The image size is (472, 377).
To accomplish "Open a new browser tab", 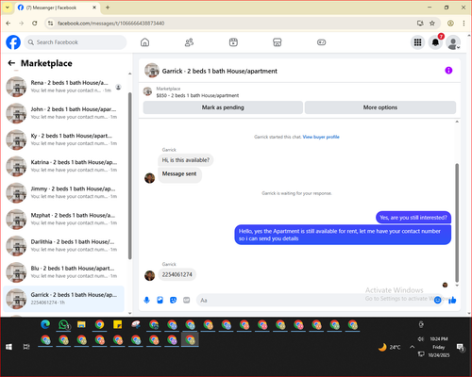I will click(x=108, y=8).
